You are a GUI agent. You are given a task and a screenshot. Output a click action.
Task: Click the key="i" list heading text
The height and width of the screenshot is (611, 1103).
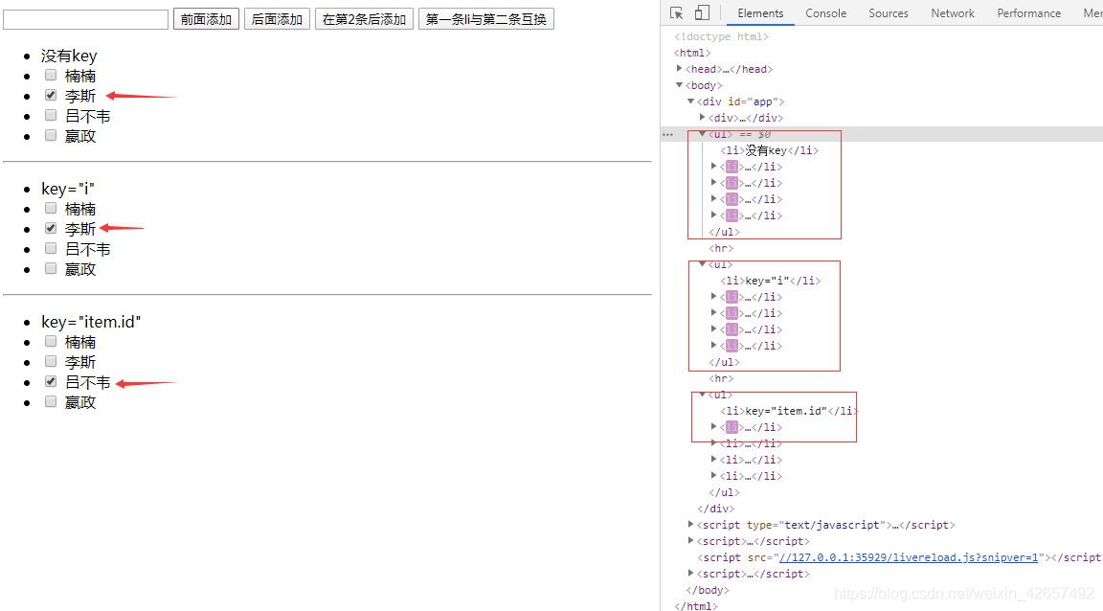coord(68,189)
